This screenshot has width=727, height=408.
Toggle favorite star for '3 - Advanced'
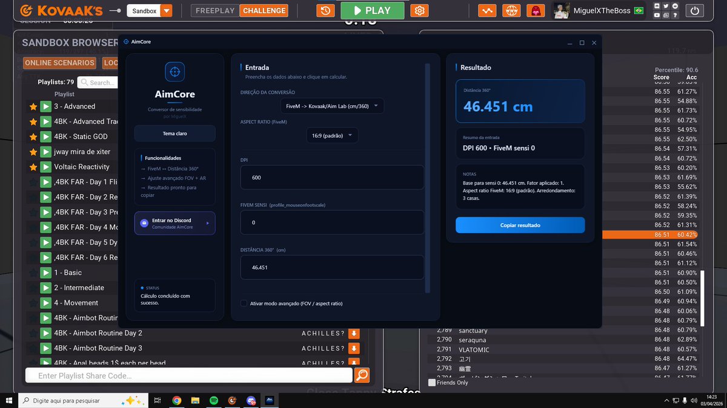(x=33, y=106)
